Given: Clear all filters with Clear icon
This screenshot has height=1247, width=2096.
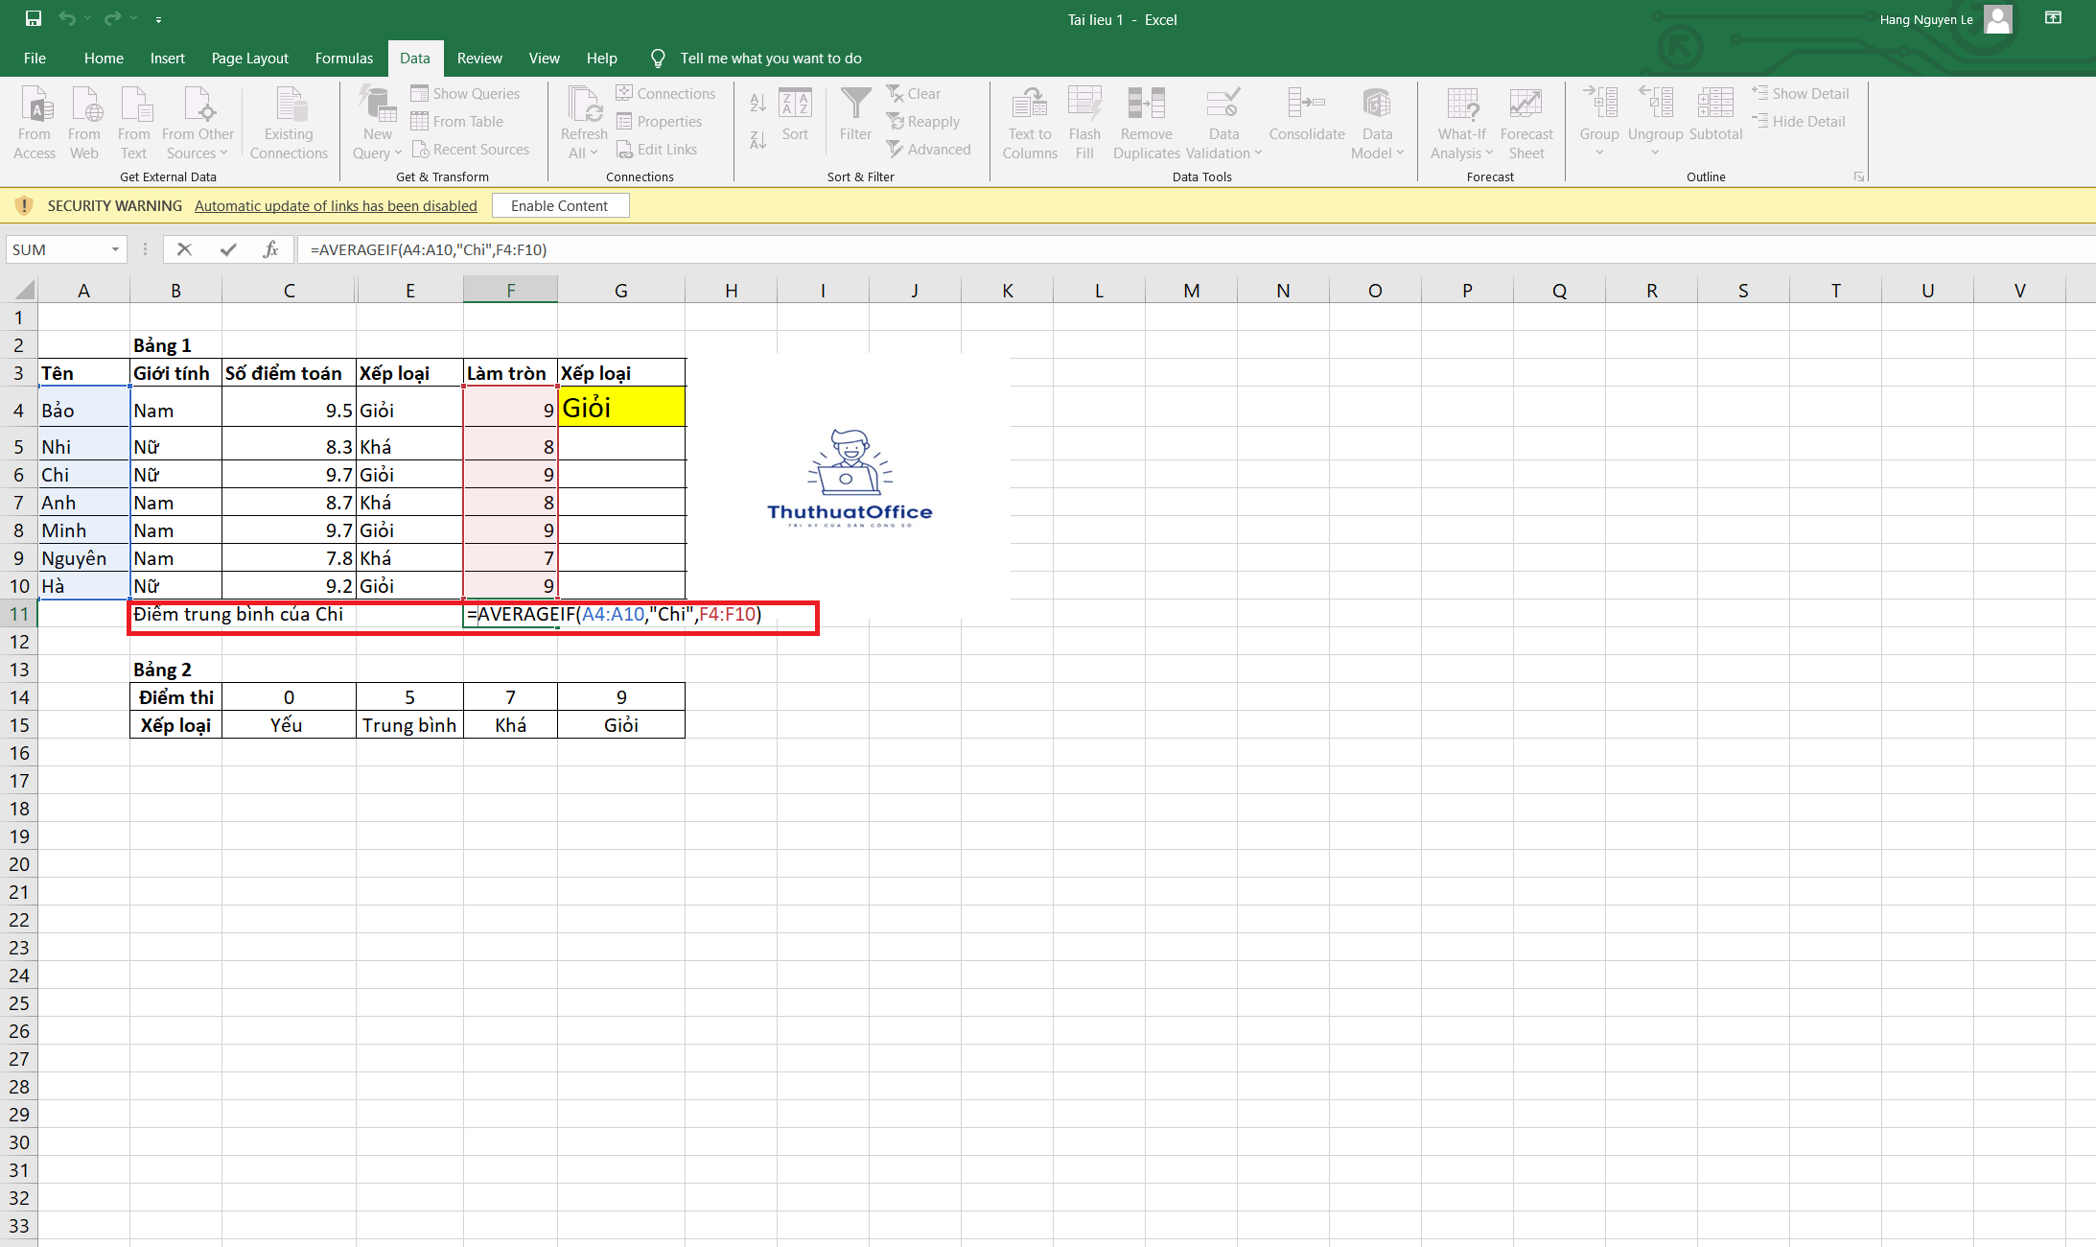Looking at the screenshot, I should [x=914, y=93].
